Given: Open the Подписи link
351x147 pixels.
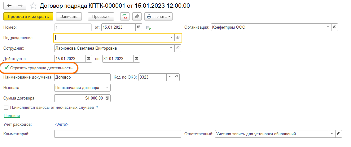Looking at the screenshot, I should point(12,116).
